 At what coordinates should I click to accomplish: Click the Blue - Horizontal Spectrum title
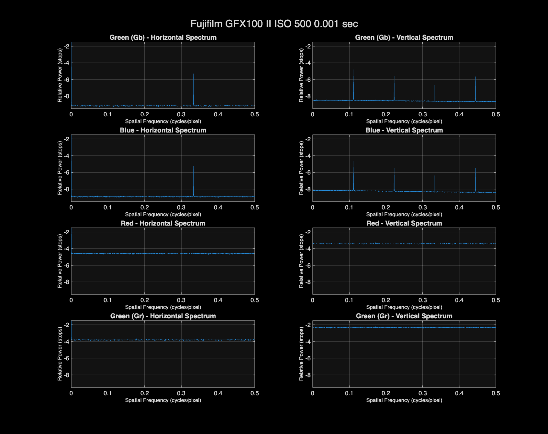pos(163,130)
